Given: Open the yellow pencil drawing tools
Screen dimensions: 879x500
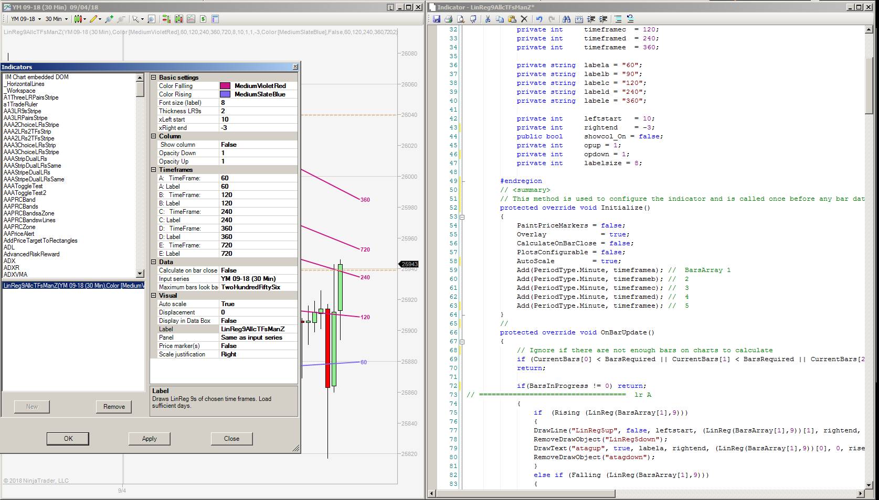Looking at the screenshot, I should pos(93,19).
